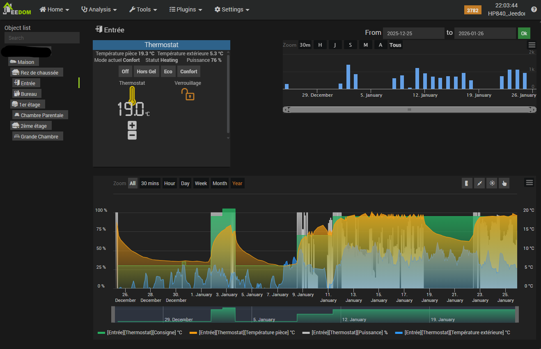
Task: Click the plus button to raise thermostat setpoint
Action: tap(132, 125)
